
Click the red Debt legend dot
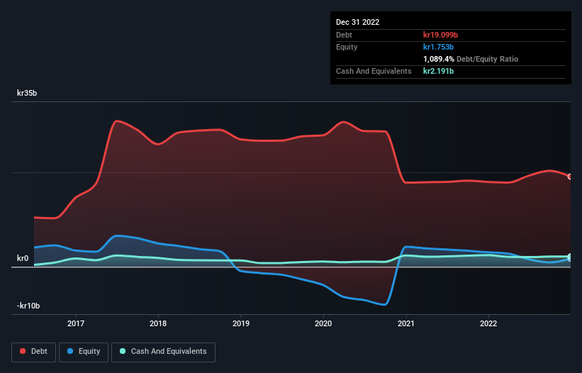pos(23,351)
